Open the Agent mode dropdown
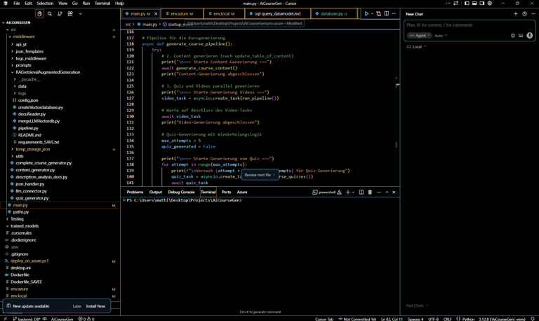The width and height of the screenshot is (539, 321). pyautogui.click(x=419, y=35)
